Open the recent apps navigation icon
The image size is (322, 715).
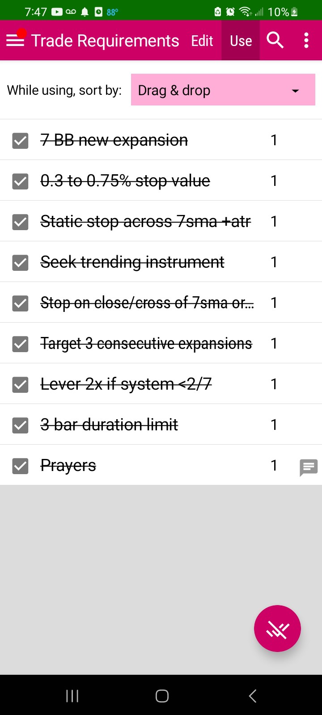pos(72,696)
